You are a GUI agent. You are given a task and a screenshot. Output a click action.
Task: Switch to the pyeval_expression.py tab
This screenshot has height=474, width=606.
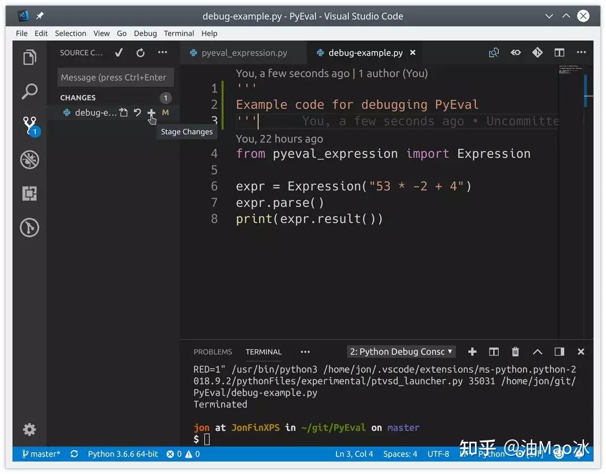pyautogui.click(x=243, y=52)
